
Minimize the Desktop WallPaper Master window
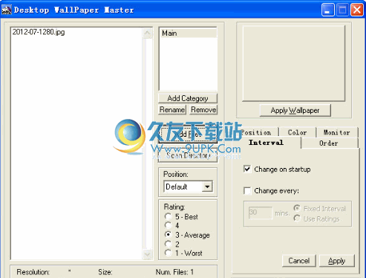pos(328,10)
